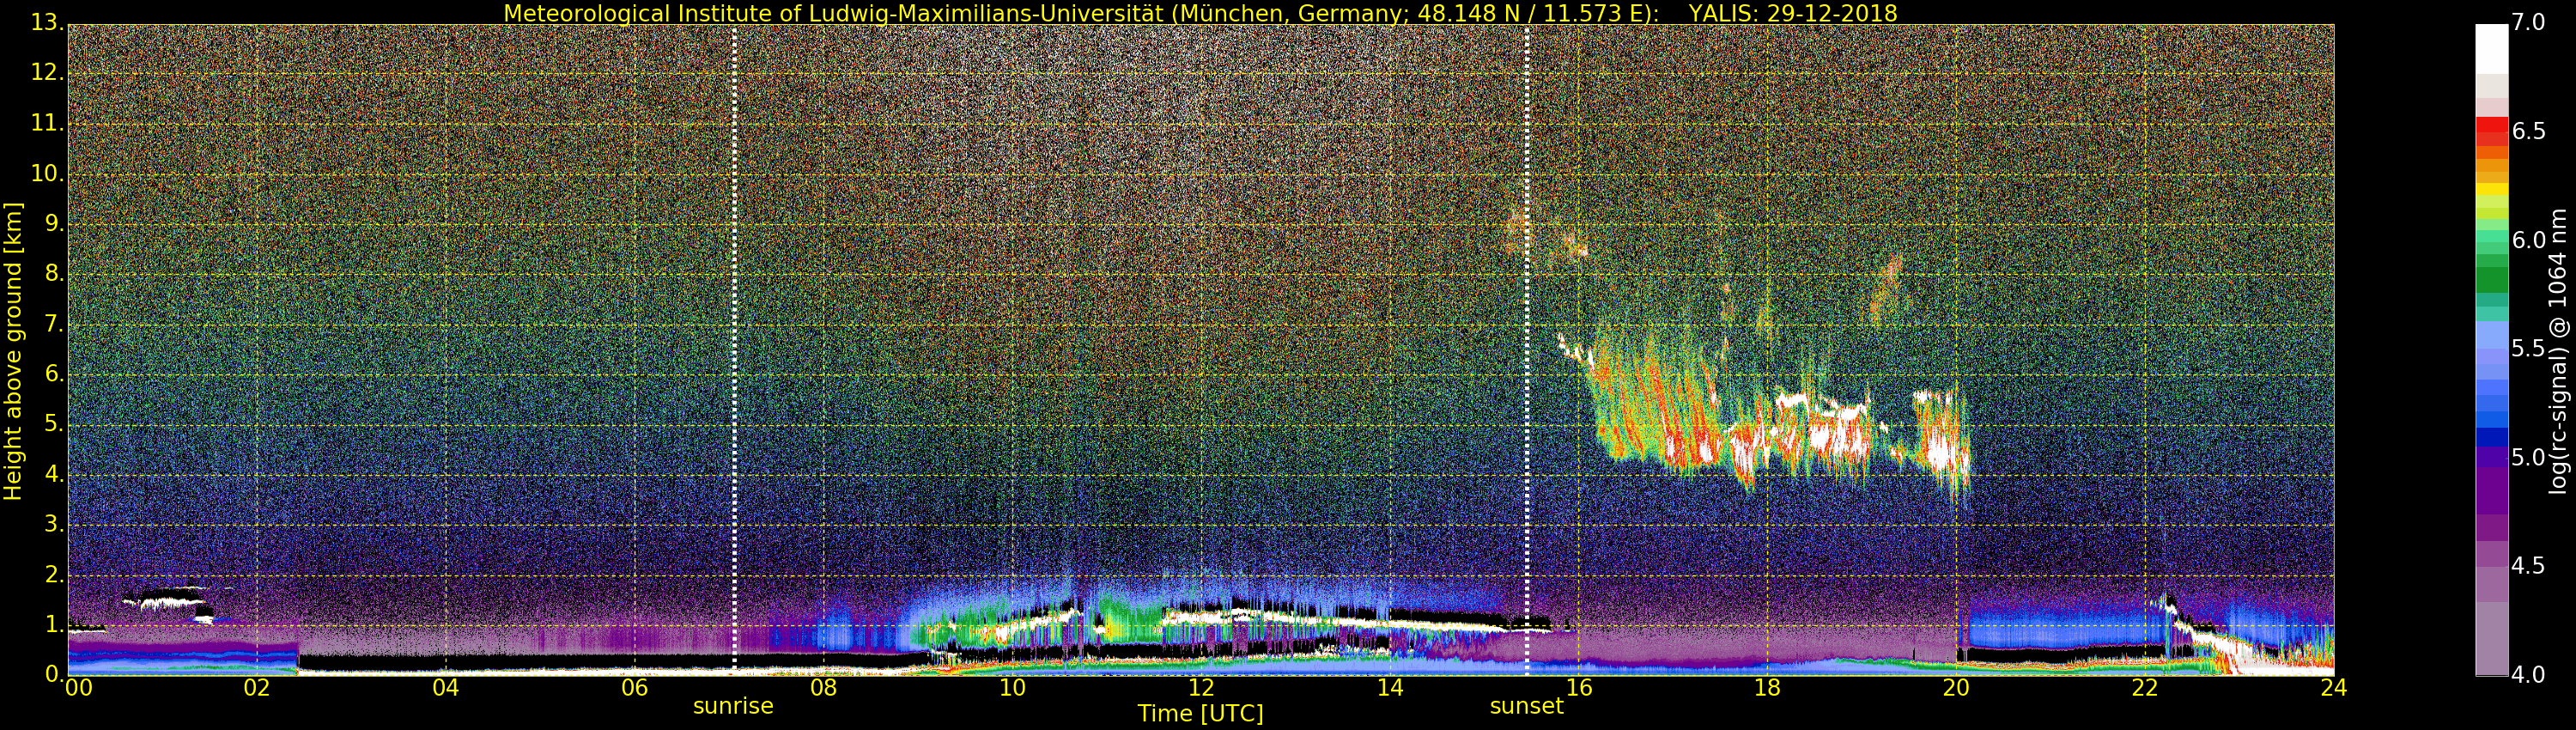This screenshot has height=730, width=2576.
Task: Click the '6.0' colorbar tick value
Action: (2529, 240)
